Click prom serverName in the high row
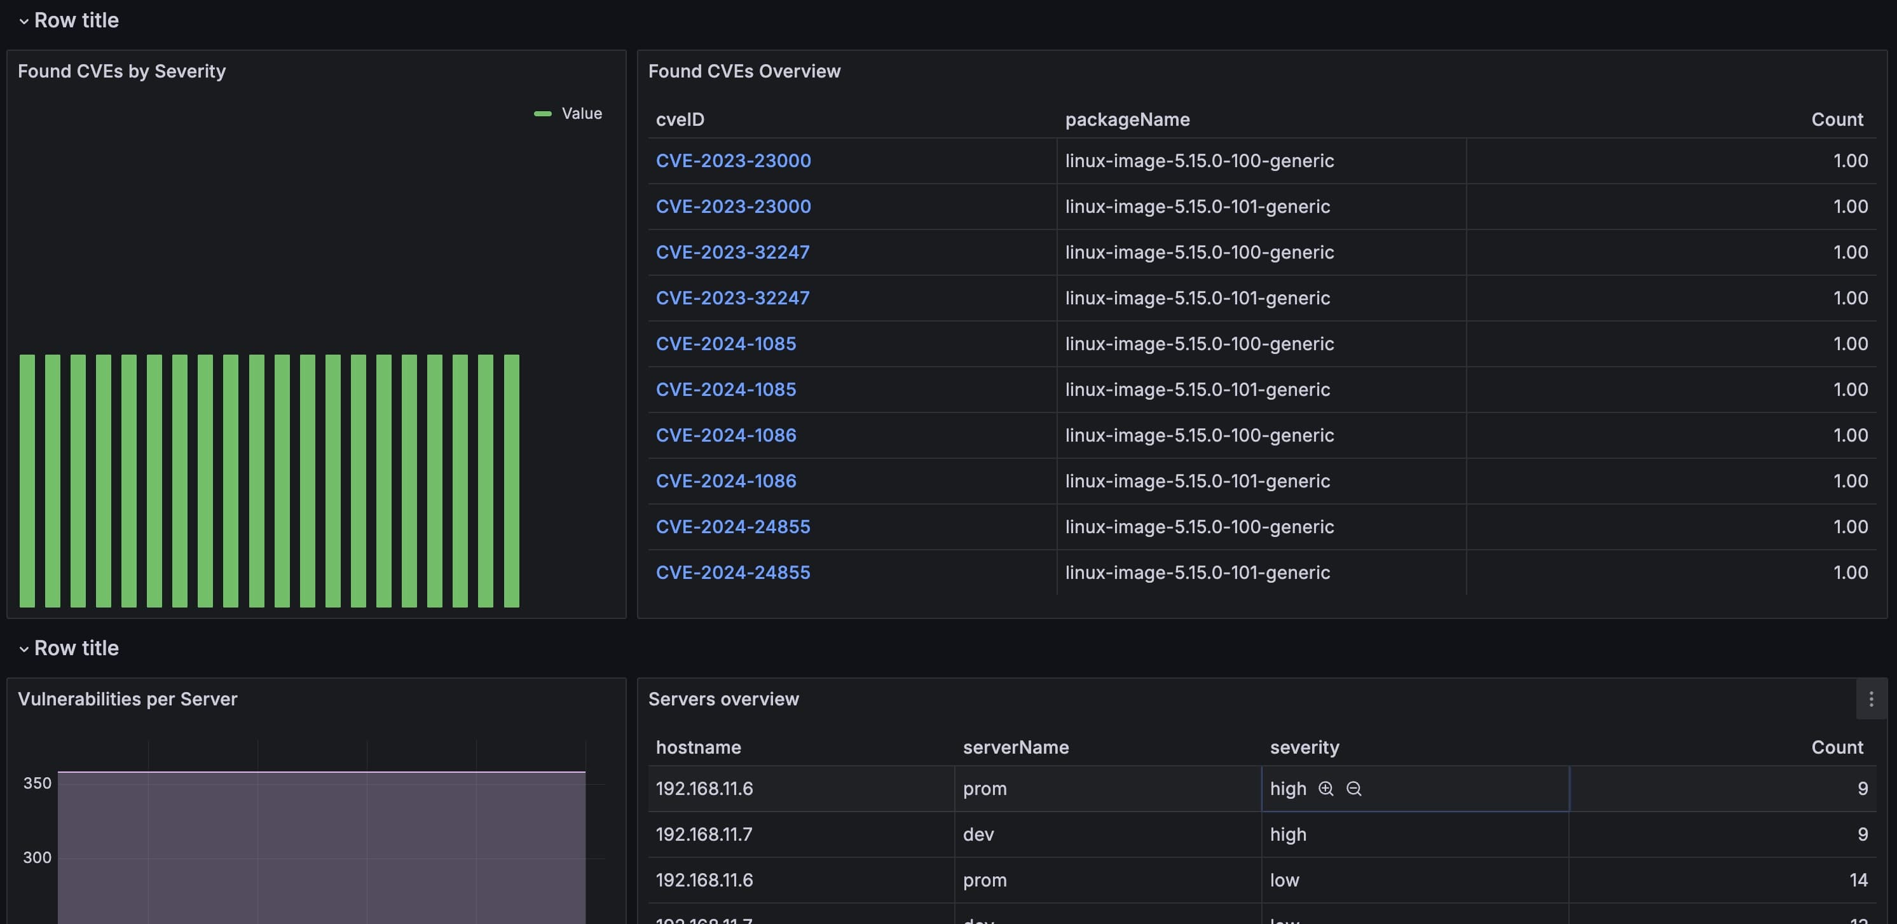The width and height of the screenshot is (1897, 924). (985, 789)
